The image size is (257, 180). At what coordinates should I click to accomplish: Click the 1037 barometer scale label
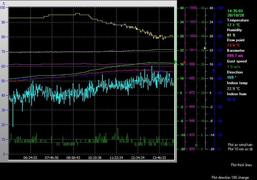(x=193, y=22)
